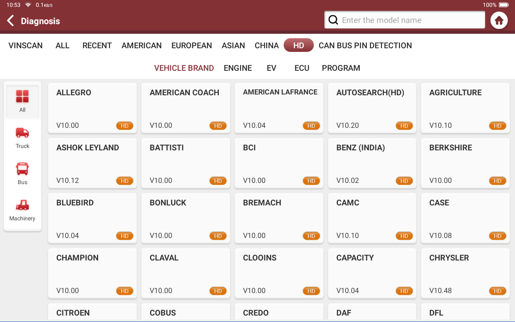Image resolution: width=515 pixels, height=322 pixels.
Task: Tap the battery status icon
Action: click(504, 5)
